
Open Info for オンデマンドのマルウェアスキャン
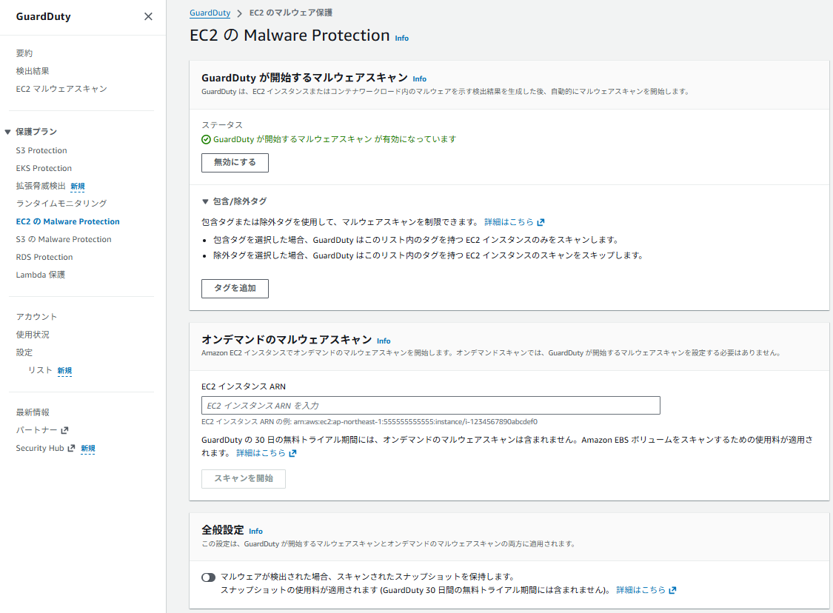coord(383,341)
